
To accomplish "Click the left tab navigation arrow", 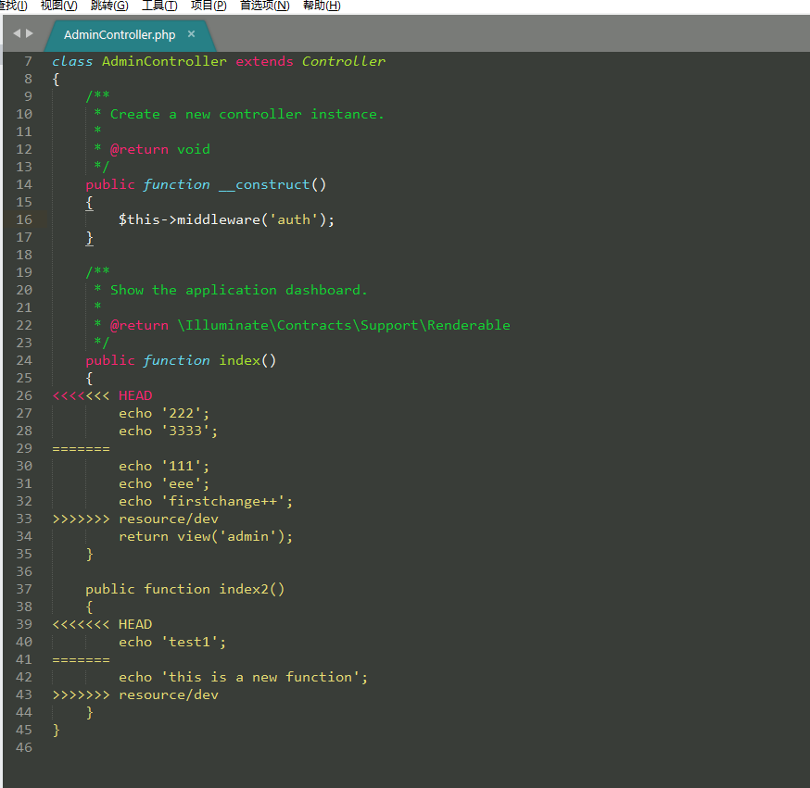I will click(x=16, y=33).
